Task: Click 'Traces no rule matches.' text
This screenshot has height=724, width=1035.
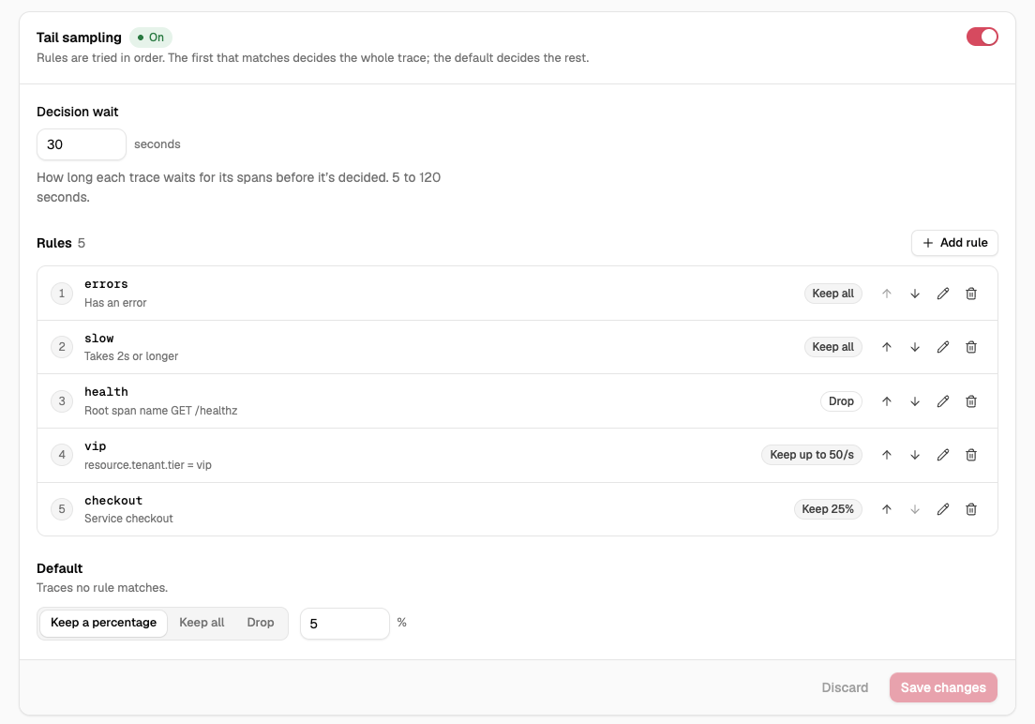Action: (102, 587)
